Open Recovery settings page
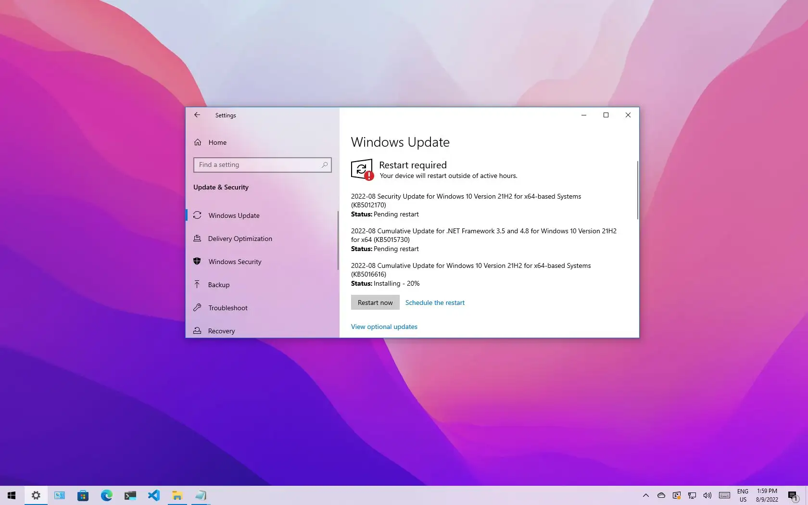 click(x=262, y=330)
